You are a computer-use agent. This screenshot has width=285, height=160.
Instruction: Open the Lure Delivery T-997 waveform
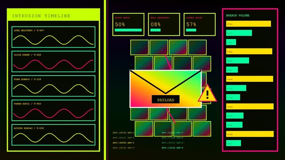(x=53, y=37)
